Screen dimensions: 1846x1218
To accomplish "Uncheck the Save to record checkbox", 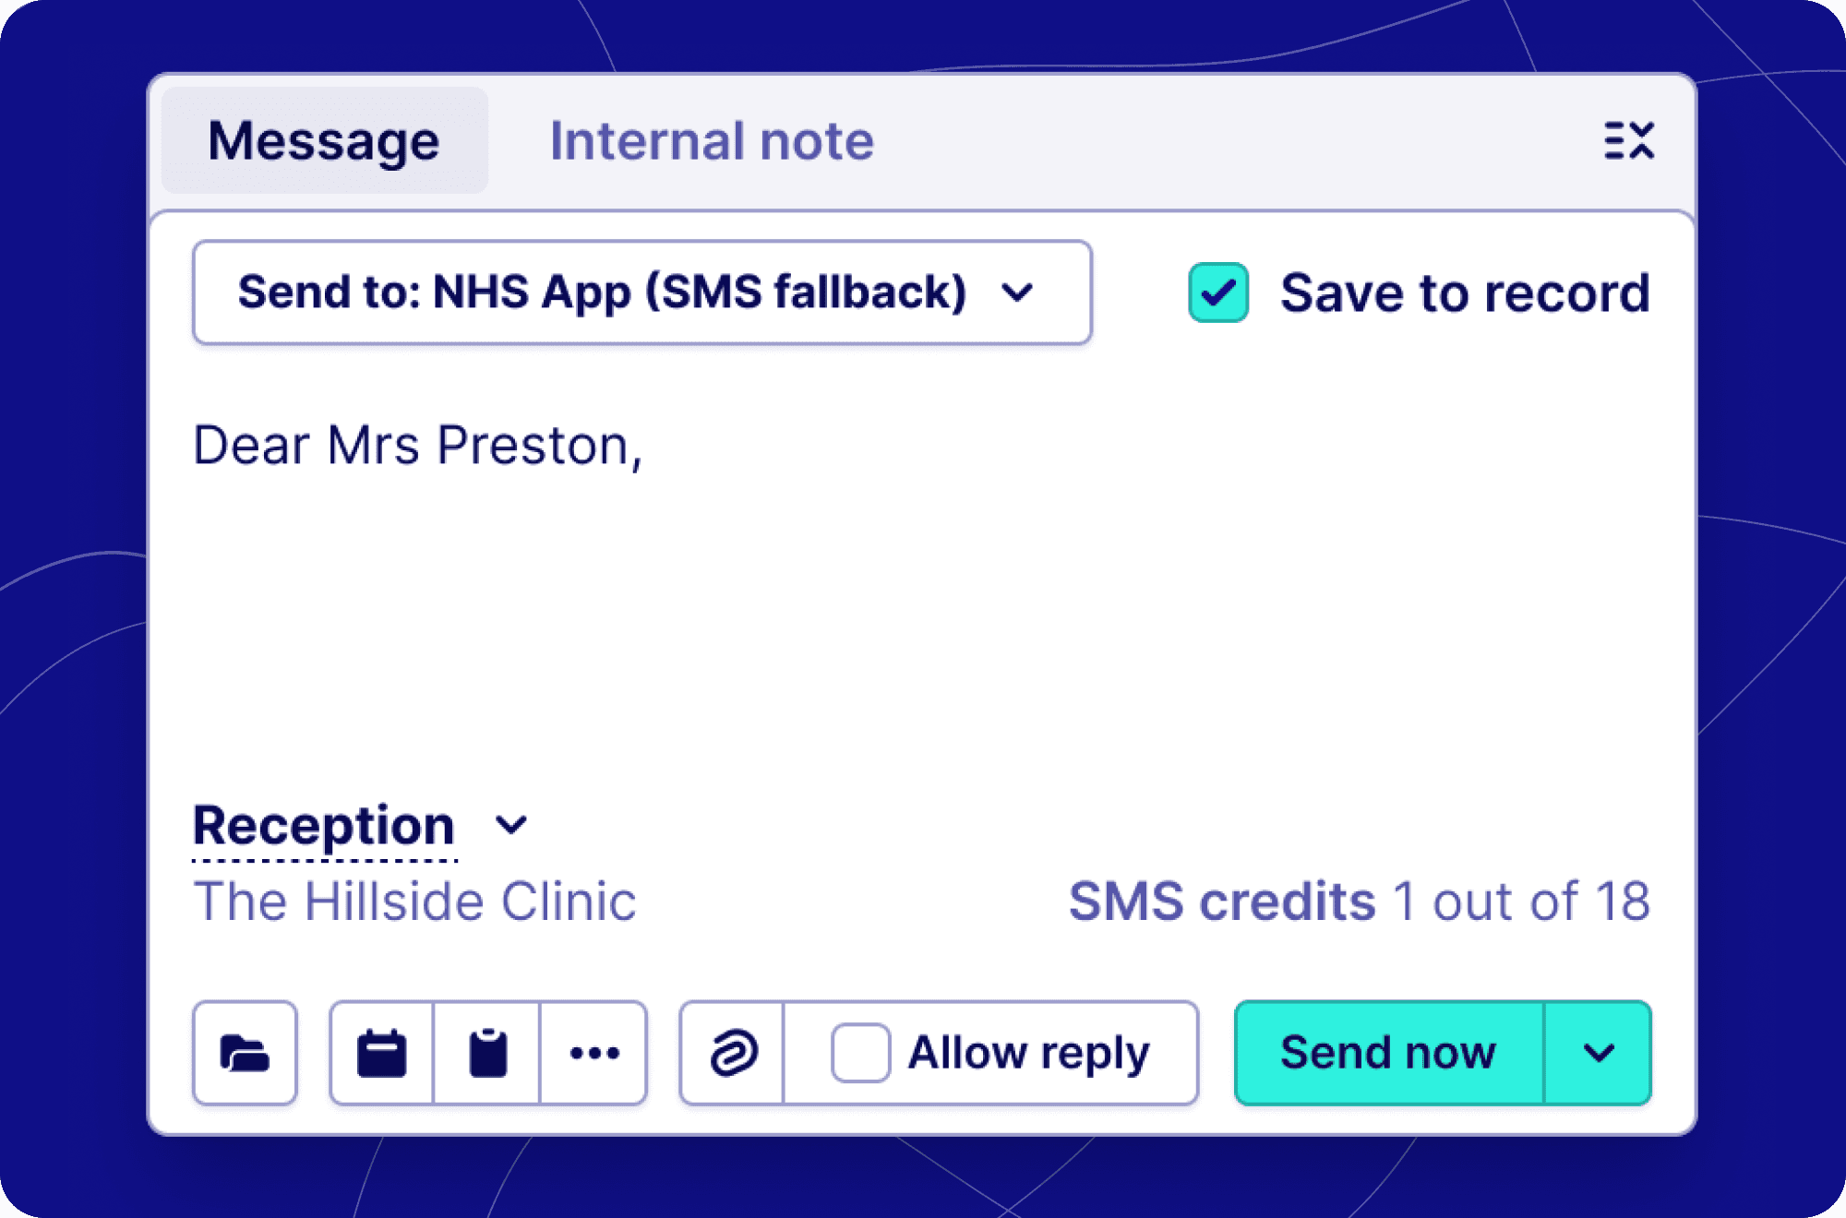I will pyautogui.click(x=1218, y=293).
